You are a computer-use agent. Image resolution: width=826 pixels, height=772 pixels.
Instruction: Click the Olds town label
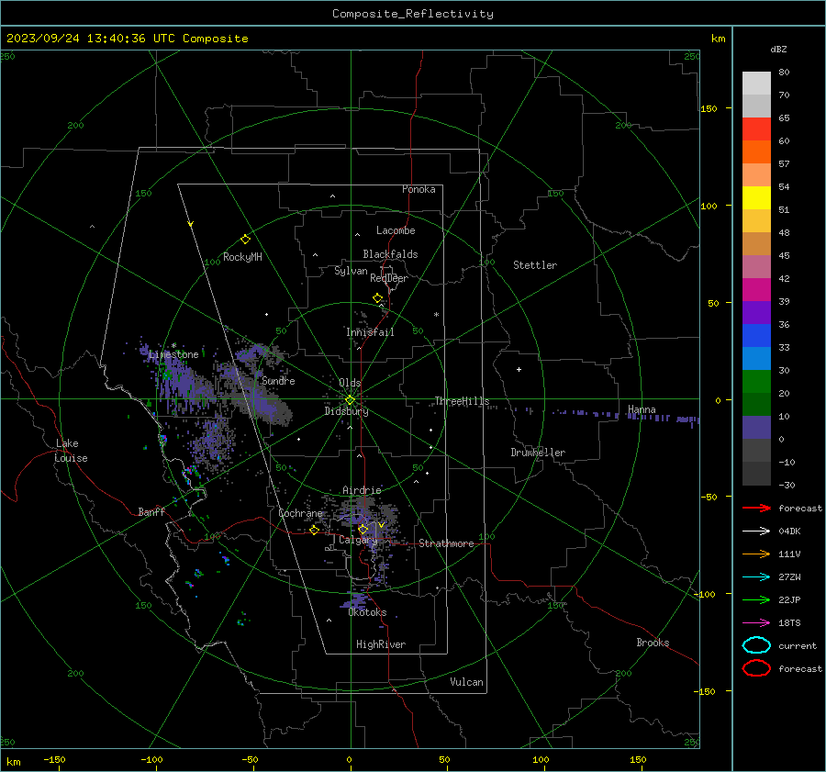pos(350,383)
